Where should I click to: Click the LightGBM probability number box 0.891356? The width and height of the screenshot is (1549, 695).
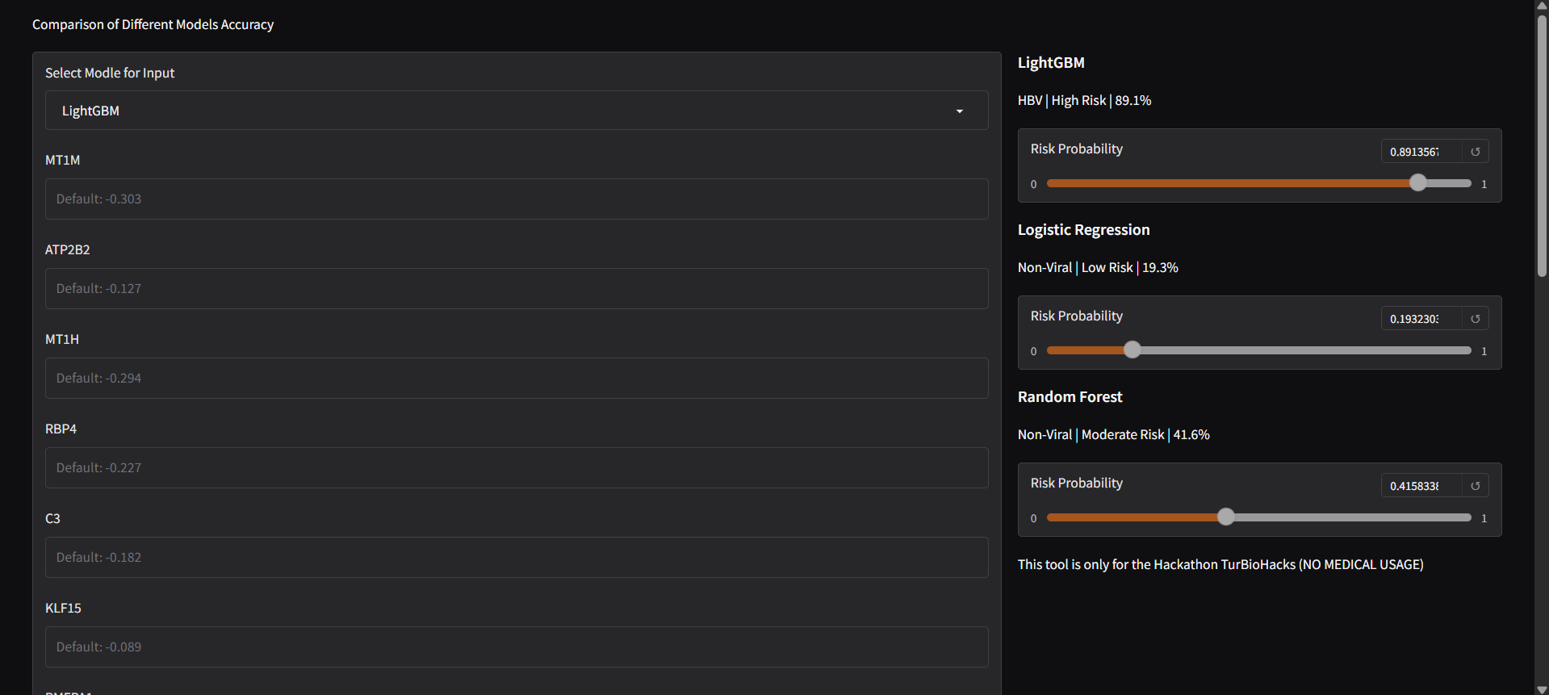[1421, 152]
